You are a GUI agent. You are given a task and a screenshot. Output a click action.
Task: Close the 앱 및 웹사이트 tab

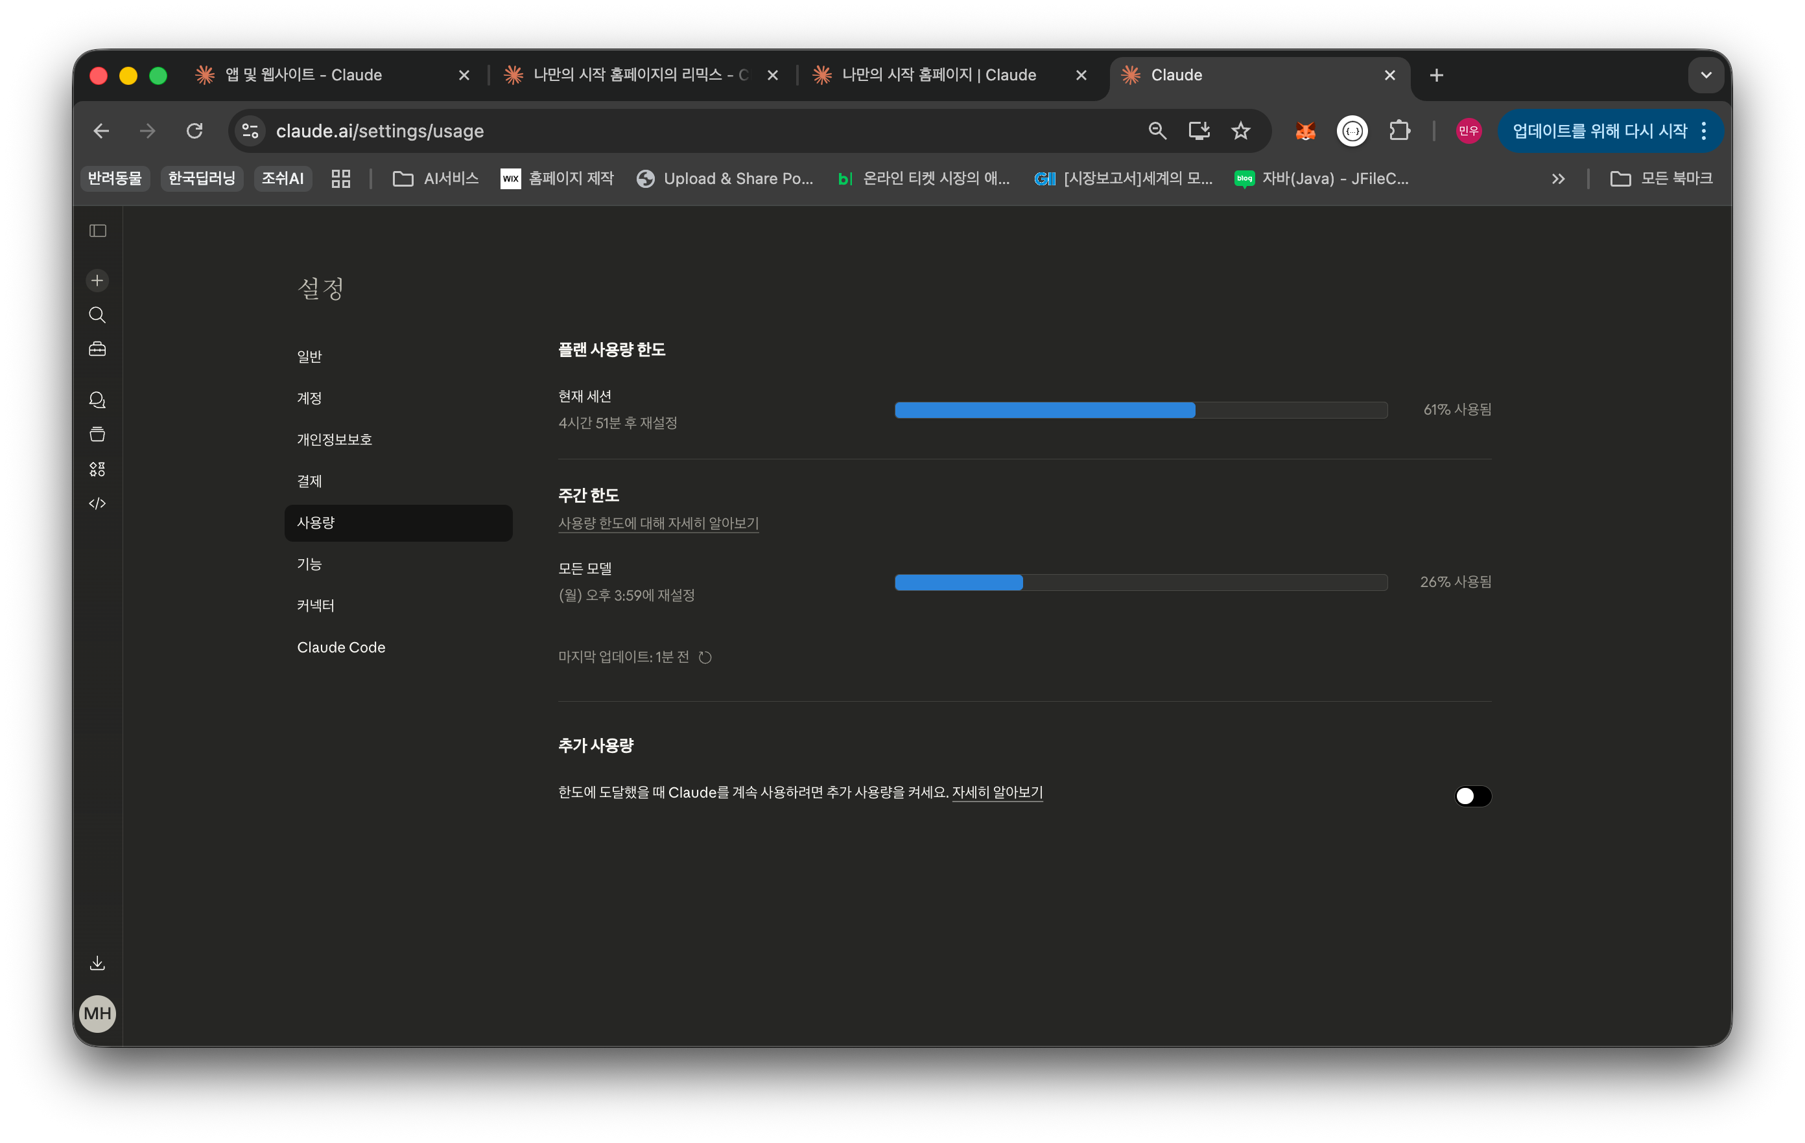coord(464,75)
